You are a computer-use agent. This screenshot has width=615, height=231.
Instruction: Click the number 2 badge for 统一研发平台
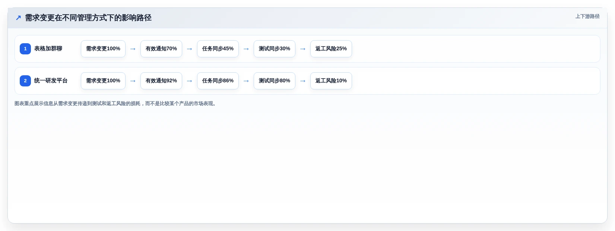click(25, 81)
